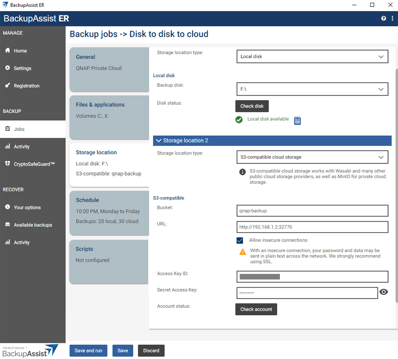Viewport: 398px width, 359px height.
Task: Open the help question mark icon
Action: point(383,18)
